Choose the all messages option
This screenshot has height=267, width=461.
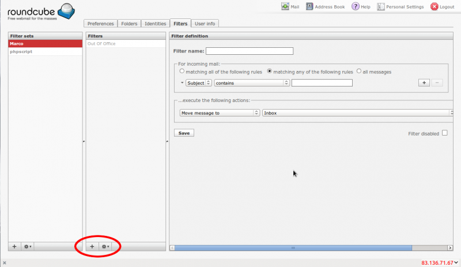pos(358,72)
